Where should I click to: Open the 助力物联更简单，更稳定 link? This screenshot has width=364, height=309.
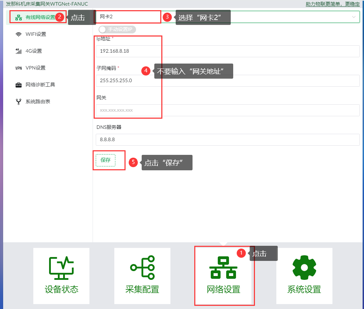(332, 4)
